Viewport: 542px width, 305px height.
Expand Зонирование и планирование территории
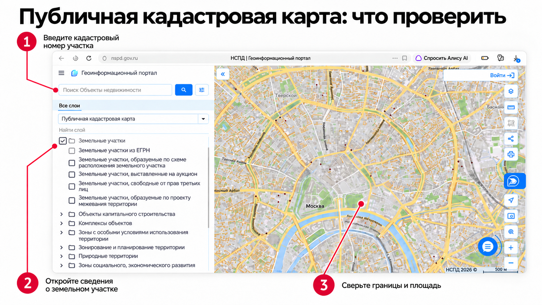(62, 248)
